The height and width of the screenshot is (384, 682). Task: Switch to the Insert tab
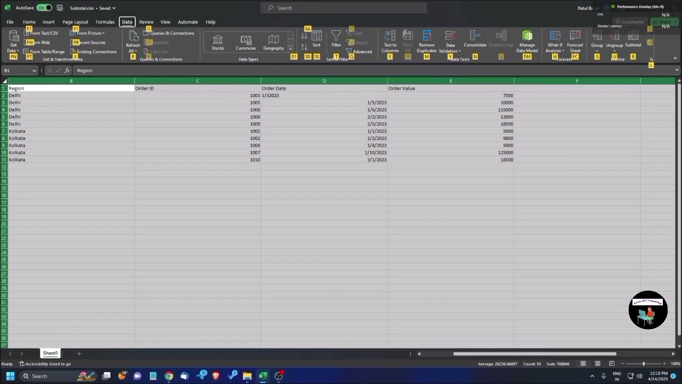tap(48, 22)
